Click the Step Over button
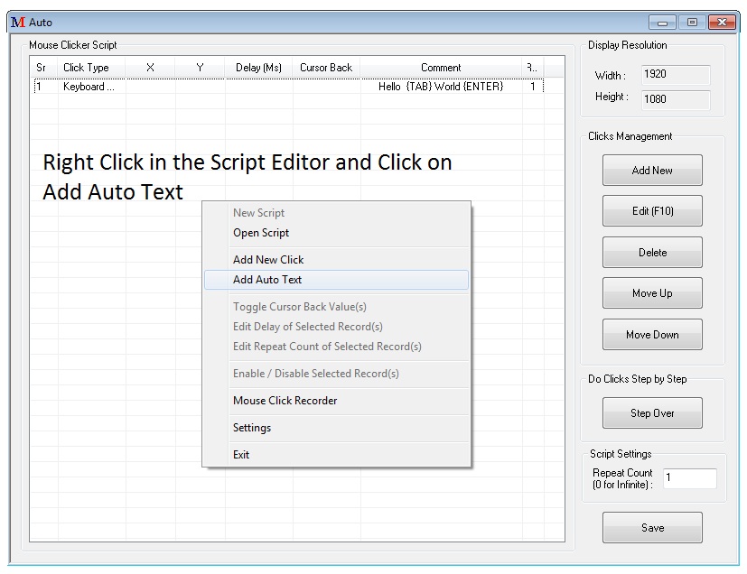 [x=651, y=412]
